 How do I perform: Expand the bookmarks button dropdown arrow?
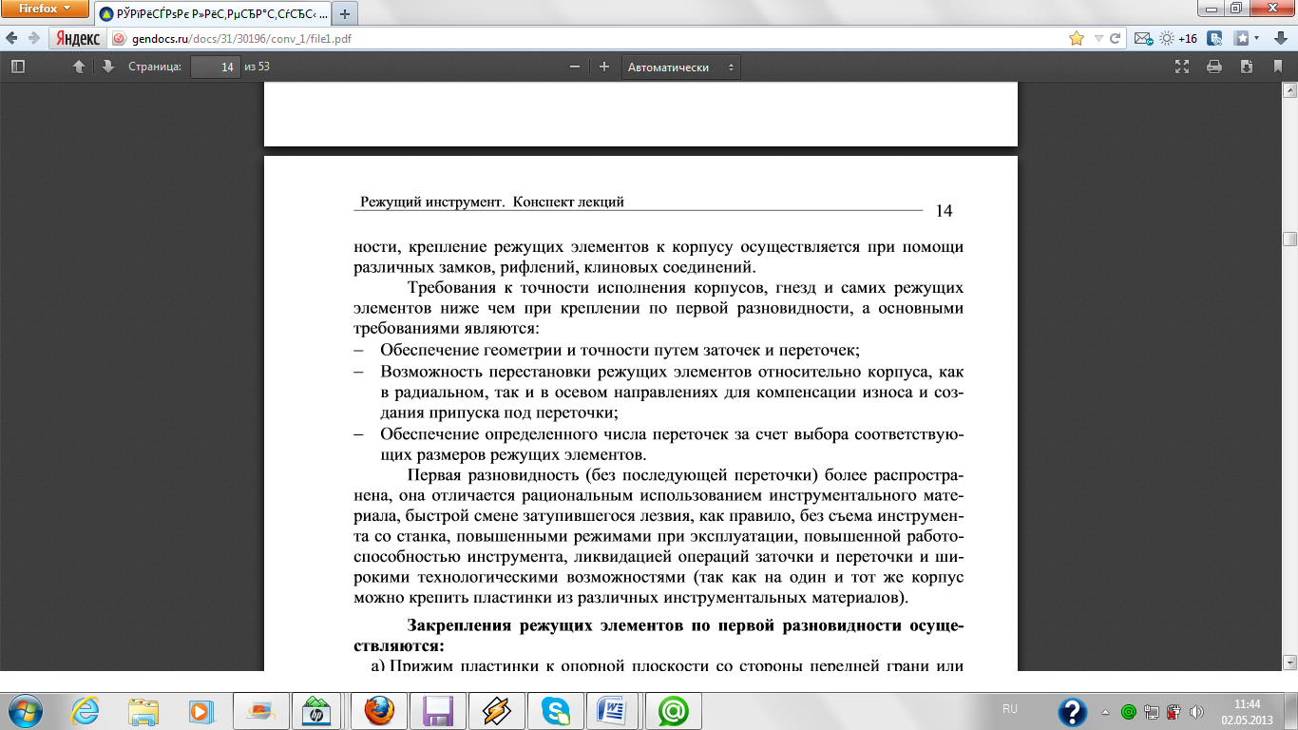(1256, 39)
